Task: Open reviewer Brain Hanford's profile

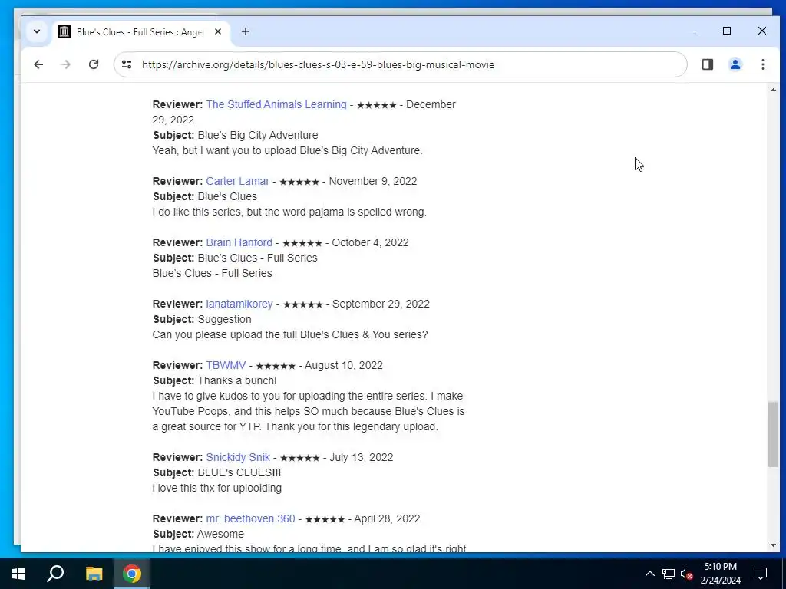Action: 239,242
